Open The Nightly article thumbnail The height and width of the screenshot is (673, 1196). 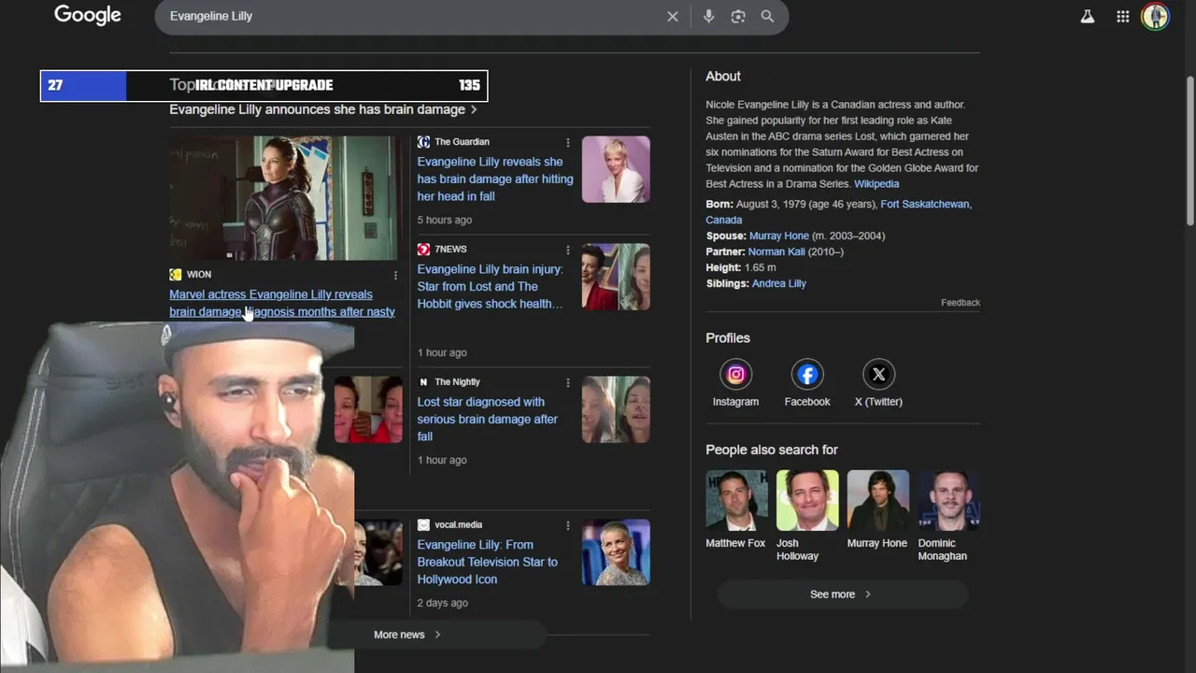tap(616, 409)
